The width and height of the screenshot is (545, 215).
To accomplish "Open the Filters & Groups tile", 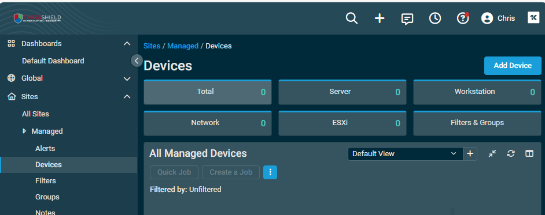I will 477,123.
